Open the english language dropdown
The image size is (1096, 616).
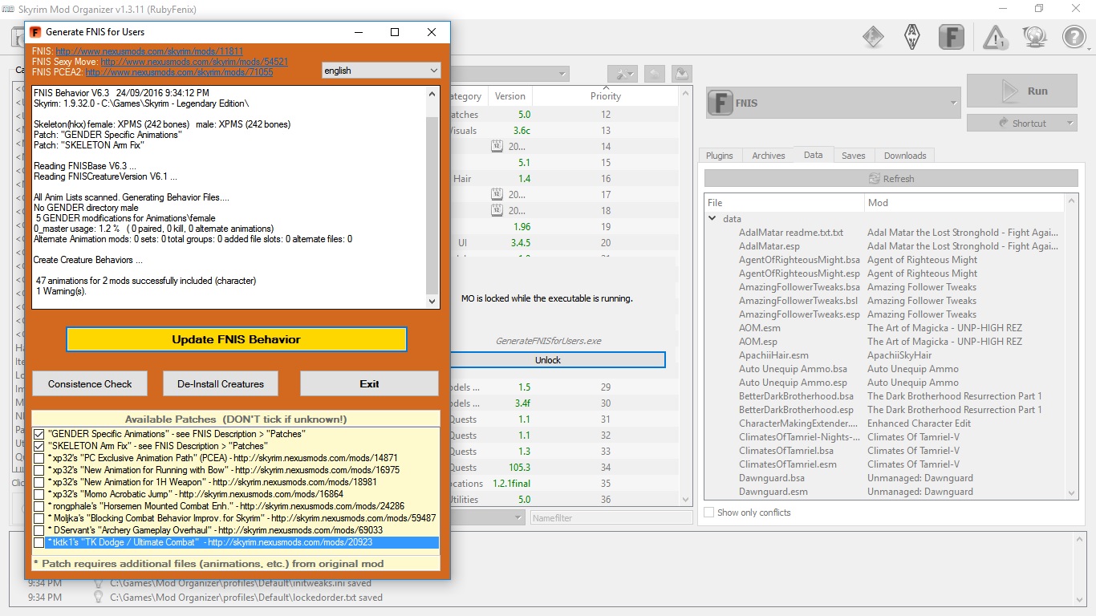(381, 71)
